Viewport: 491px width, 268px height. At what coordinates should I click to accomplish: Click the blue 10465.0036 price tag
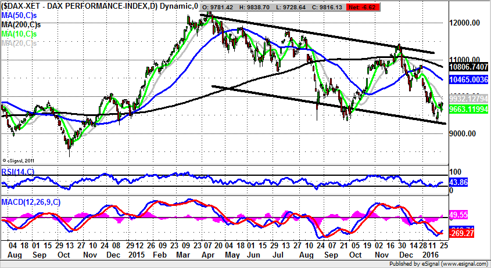coord(468,79)
